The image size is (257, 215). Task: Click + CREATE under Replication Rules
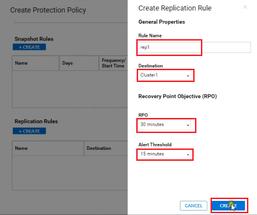29,131
